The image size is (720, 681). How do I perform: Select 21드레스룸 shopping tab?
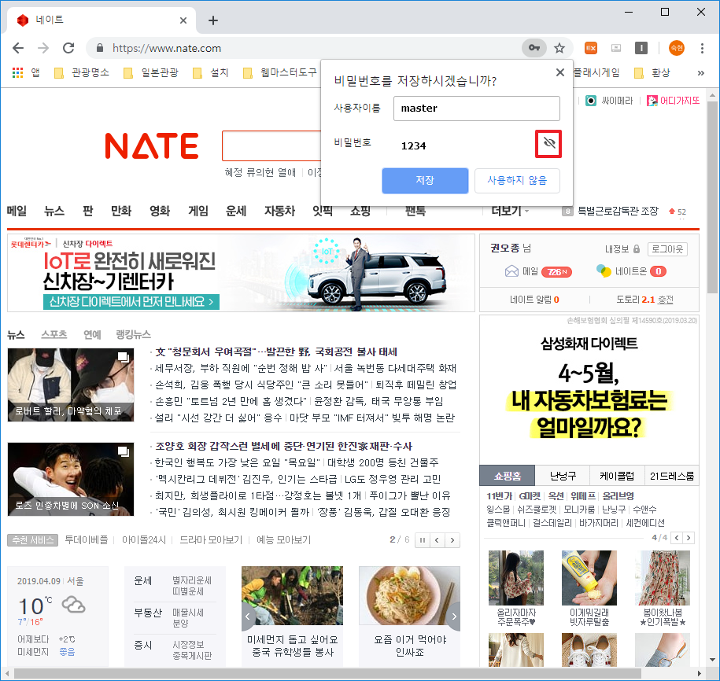[672, 476]
